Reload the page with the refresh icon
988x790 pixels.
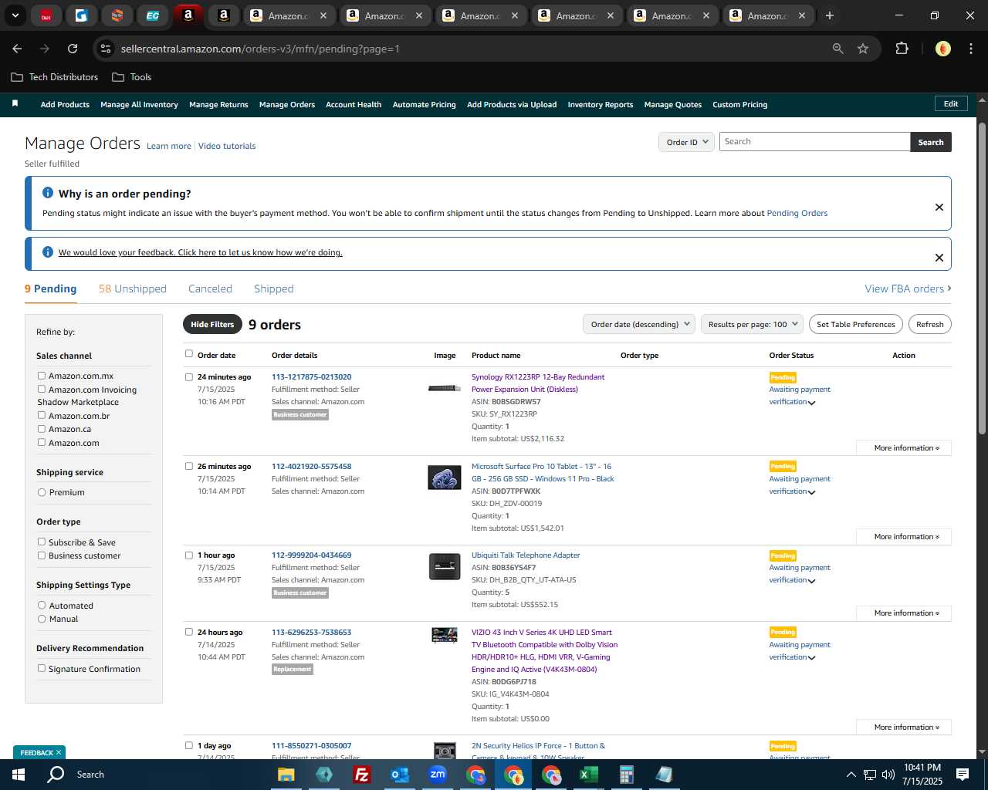73,49
